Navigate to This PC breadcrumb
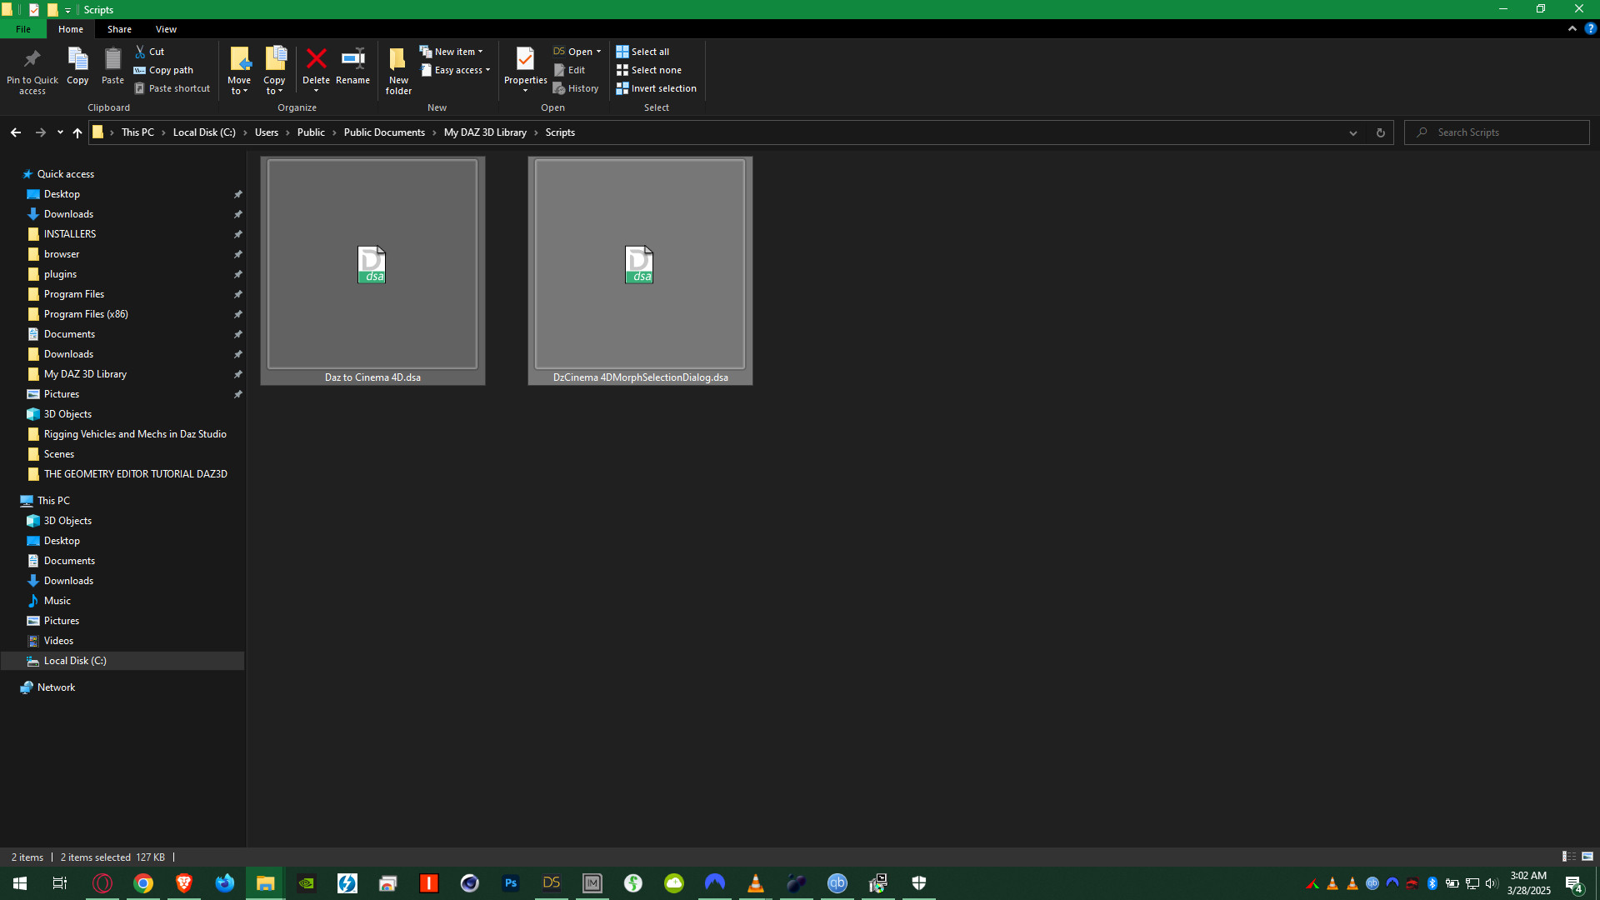1600x900 pixels. pos(137,132)
